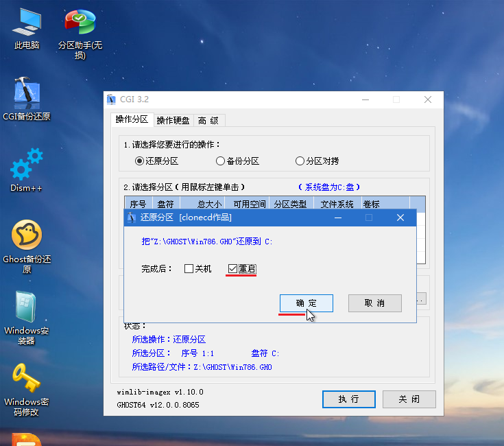
Task: Minimize the CGI 3.2 window
Action: click(x=365, y=99)
